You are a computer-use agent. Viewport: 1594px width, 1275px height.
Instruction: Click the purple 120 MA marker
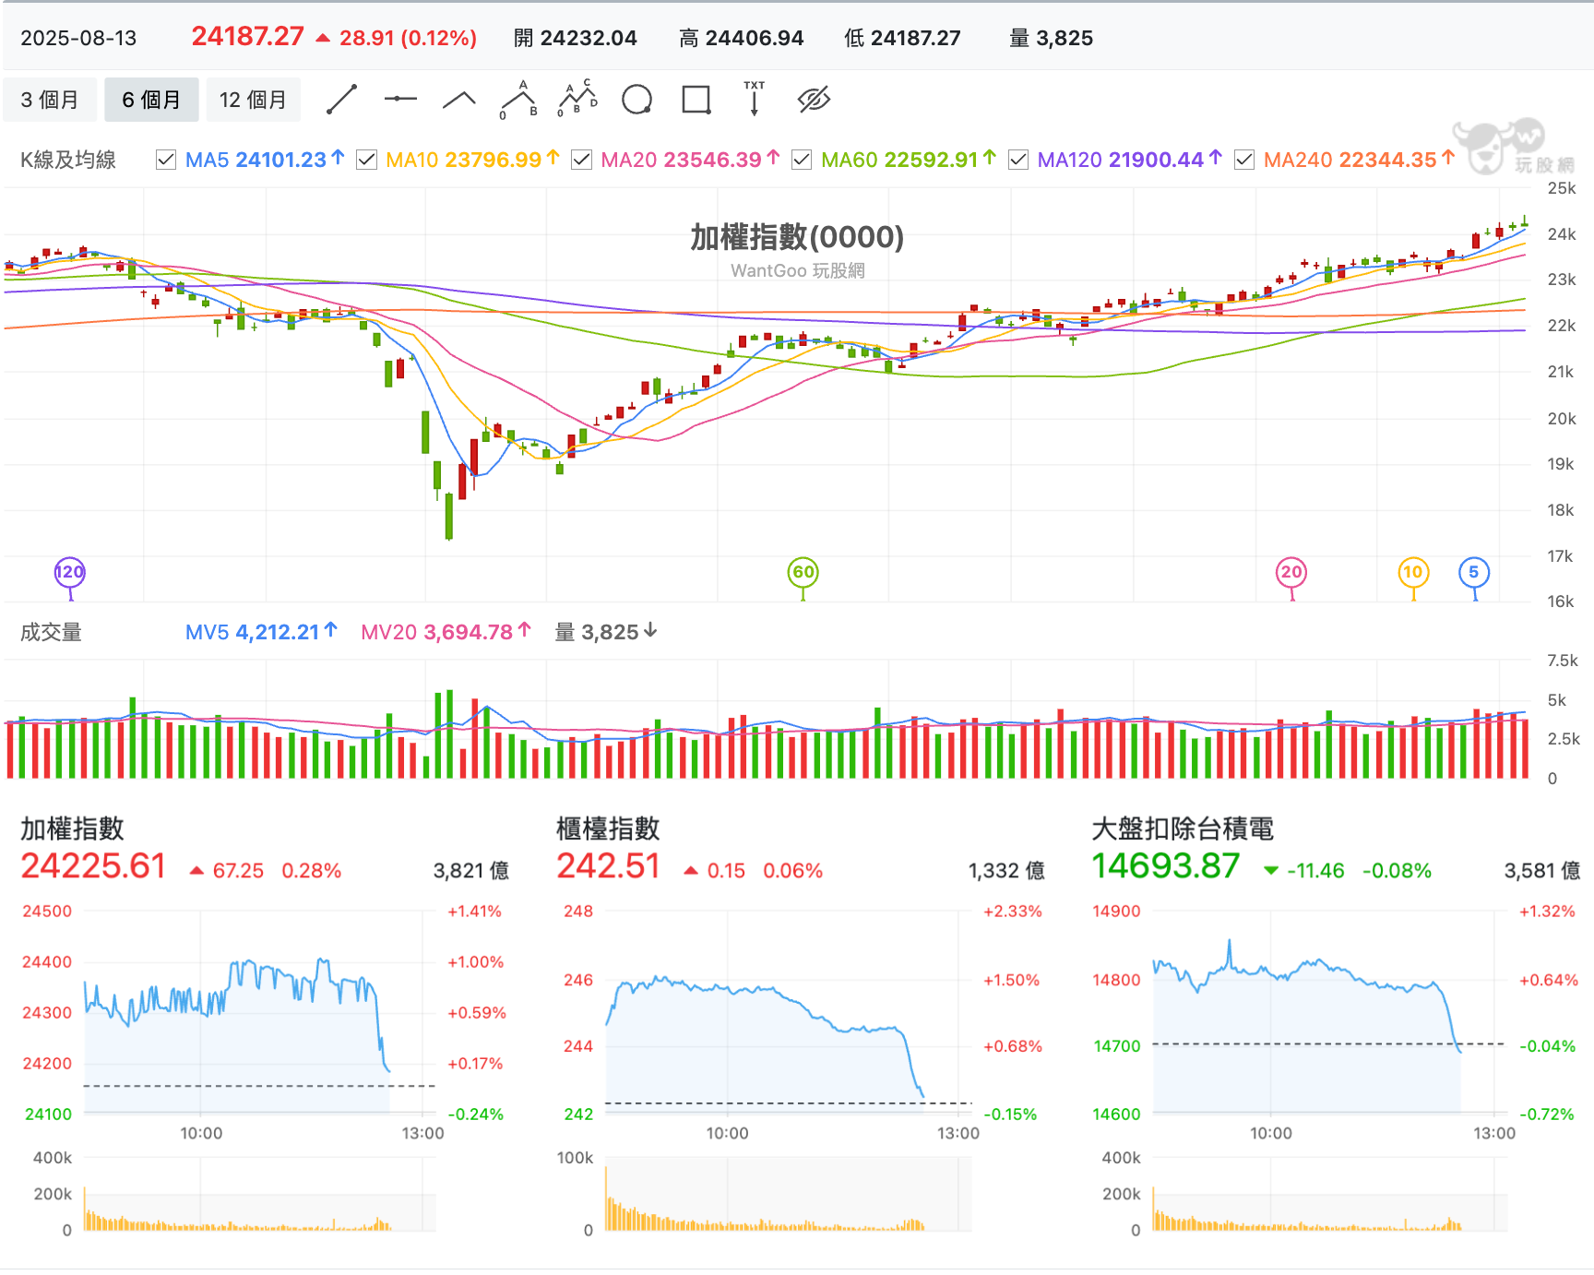(70, 572)
